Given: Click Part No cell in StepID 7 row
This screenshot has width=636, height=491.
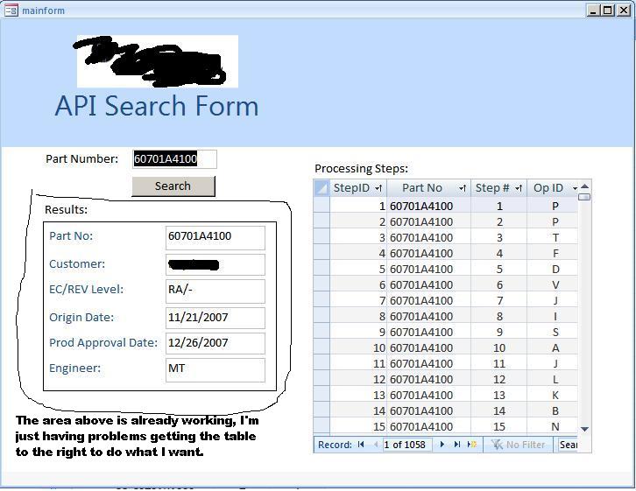Looking at the screenshot, I should 428,300.
